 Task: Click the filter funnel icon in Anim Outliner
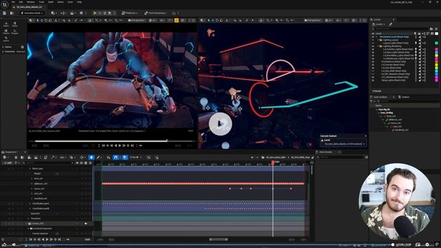tap(371, 101)
